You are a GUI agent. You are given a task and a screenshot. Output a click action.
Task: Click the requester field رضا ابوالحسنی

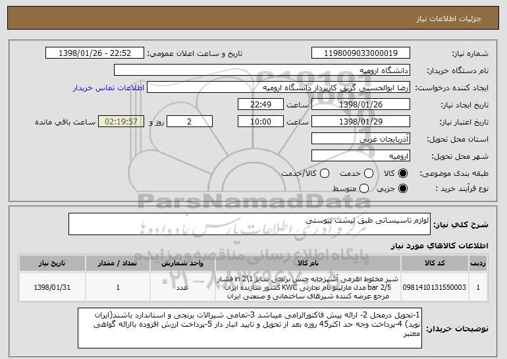[279, 88]
